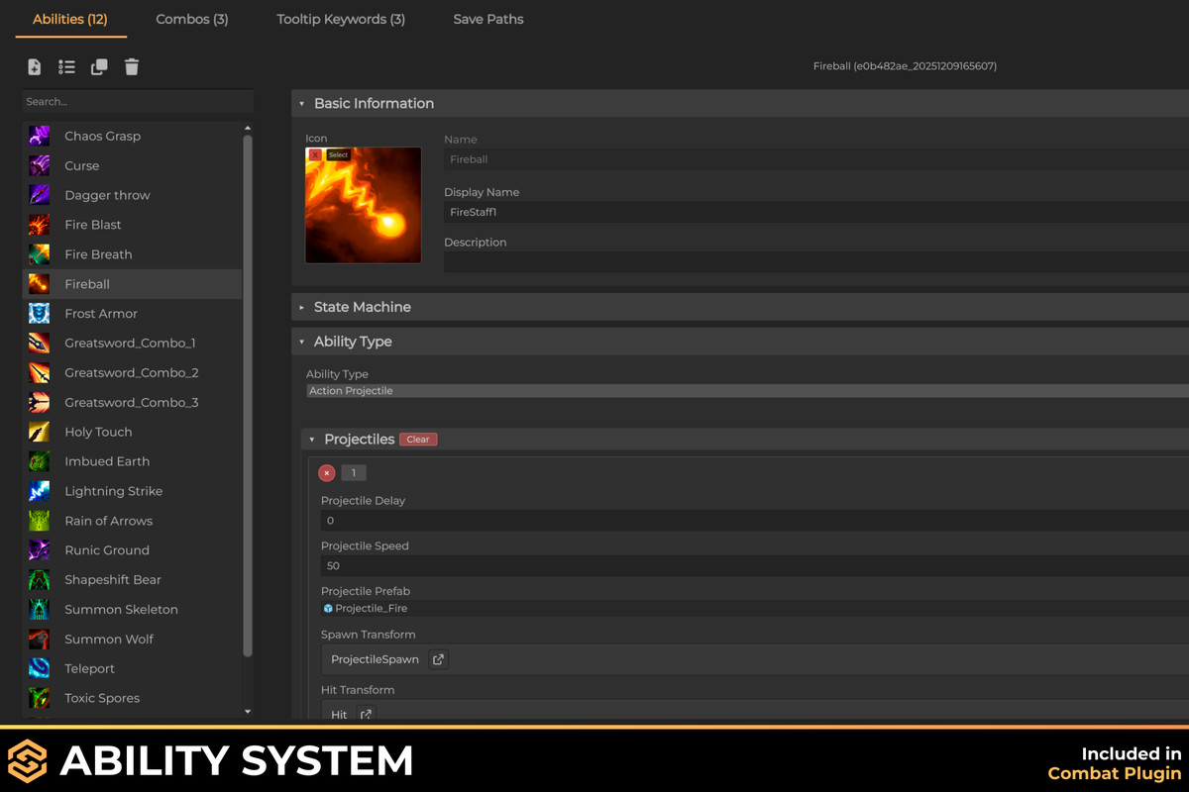Screen dimensions: 1189x792
Task: Select the Frost Armor ability
Action: coord(99,313)
